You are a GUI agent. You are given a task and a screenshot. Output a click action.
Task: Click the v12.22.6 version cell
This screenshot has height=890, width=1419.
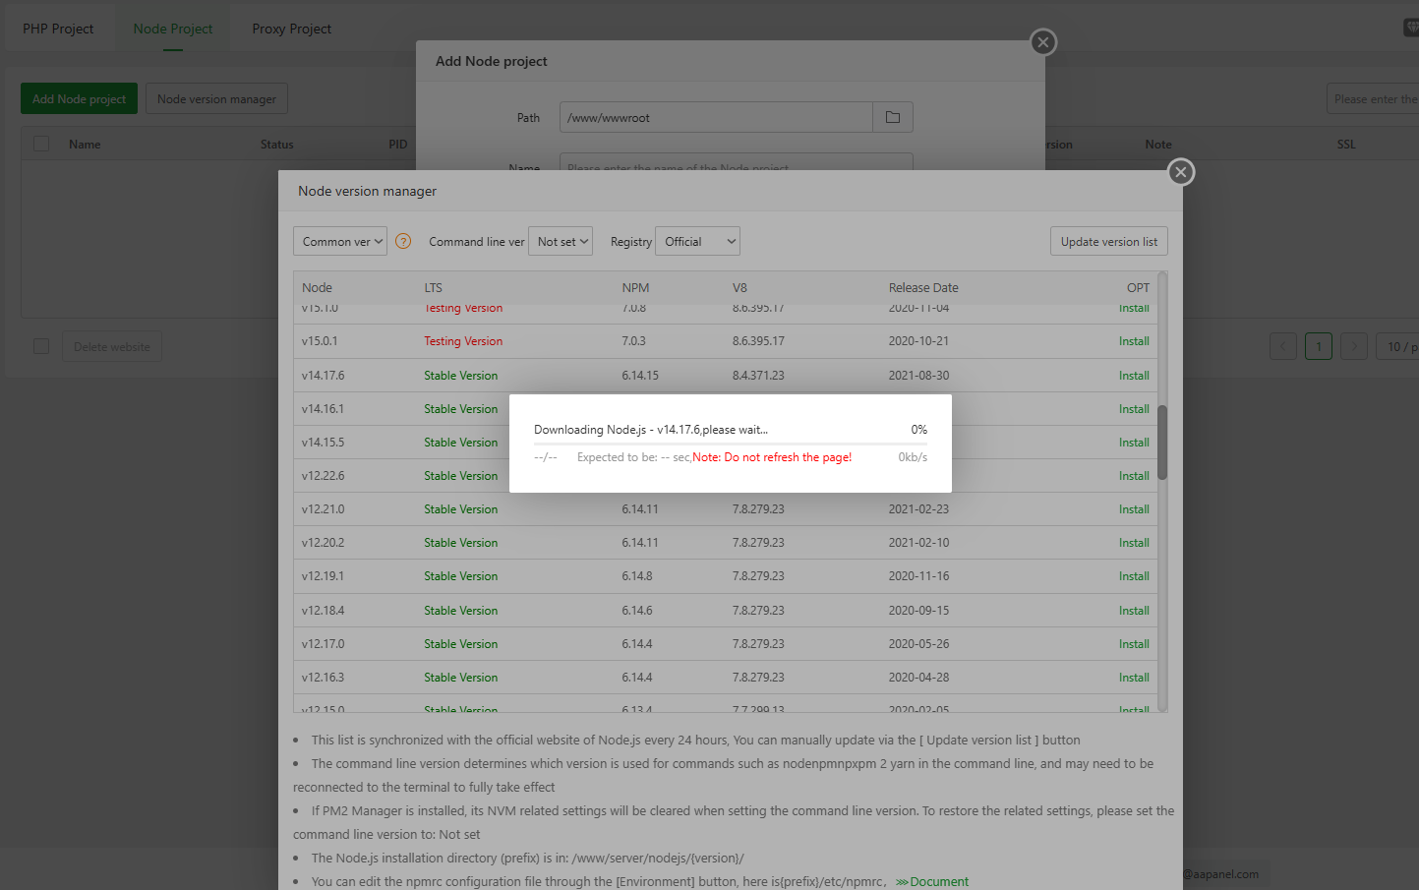click(324, 476)
